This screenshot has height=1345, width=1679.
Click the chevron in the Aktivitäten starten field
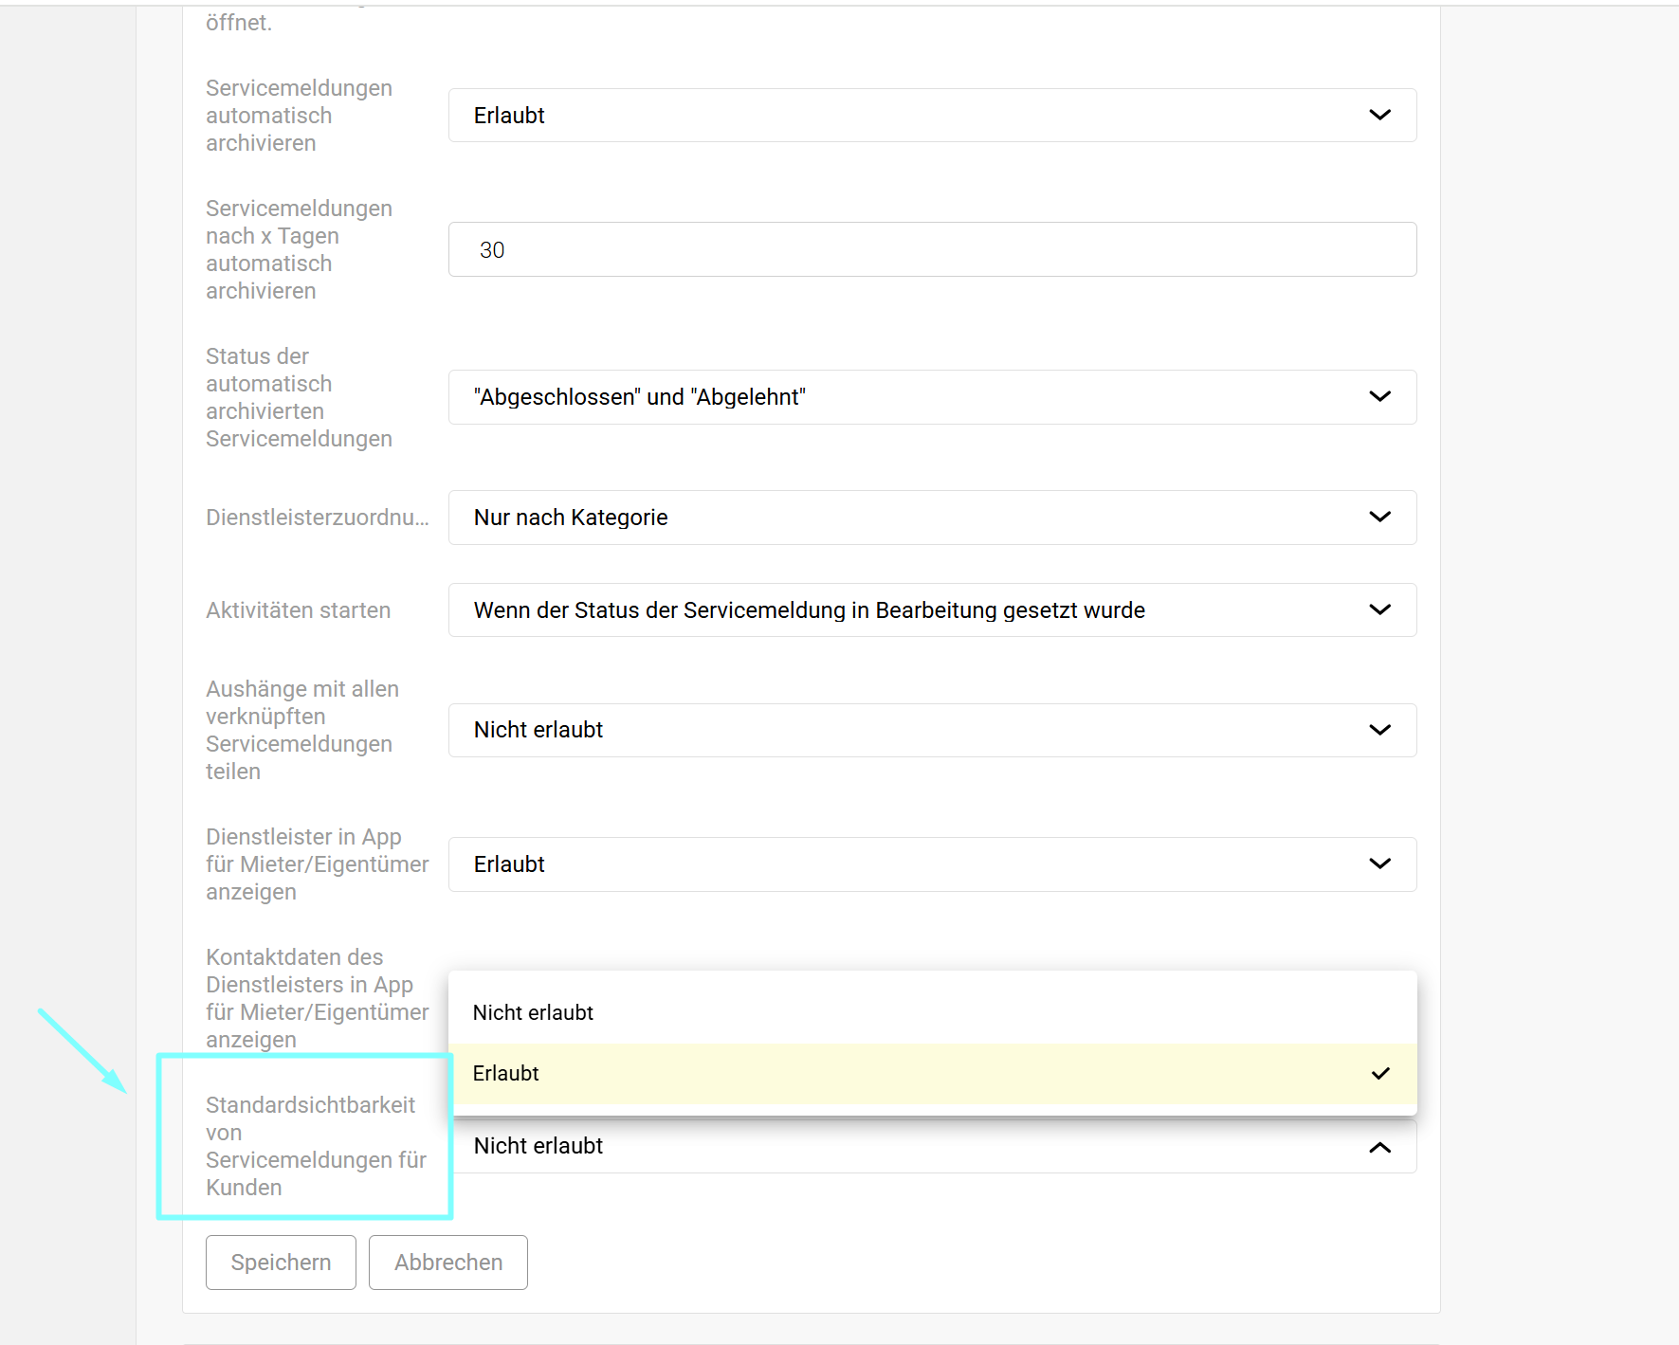(x=1379, y=609)
